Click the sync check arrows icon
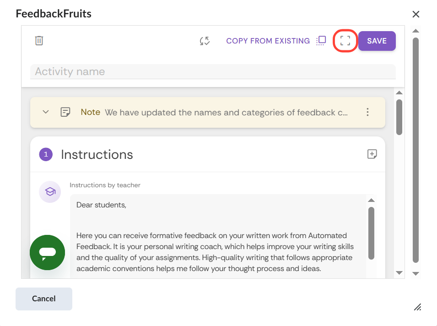The height and width of the screenshot is (326, 437). pyautogui.click(x=205, y=41)
